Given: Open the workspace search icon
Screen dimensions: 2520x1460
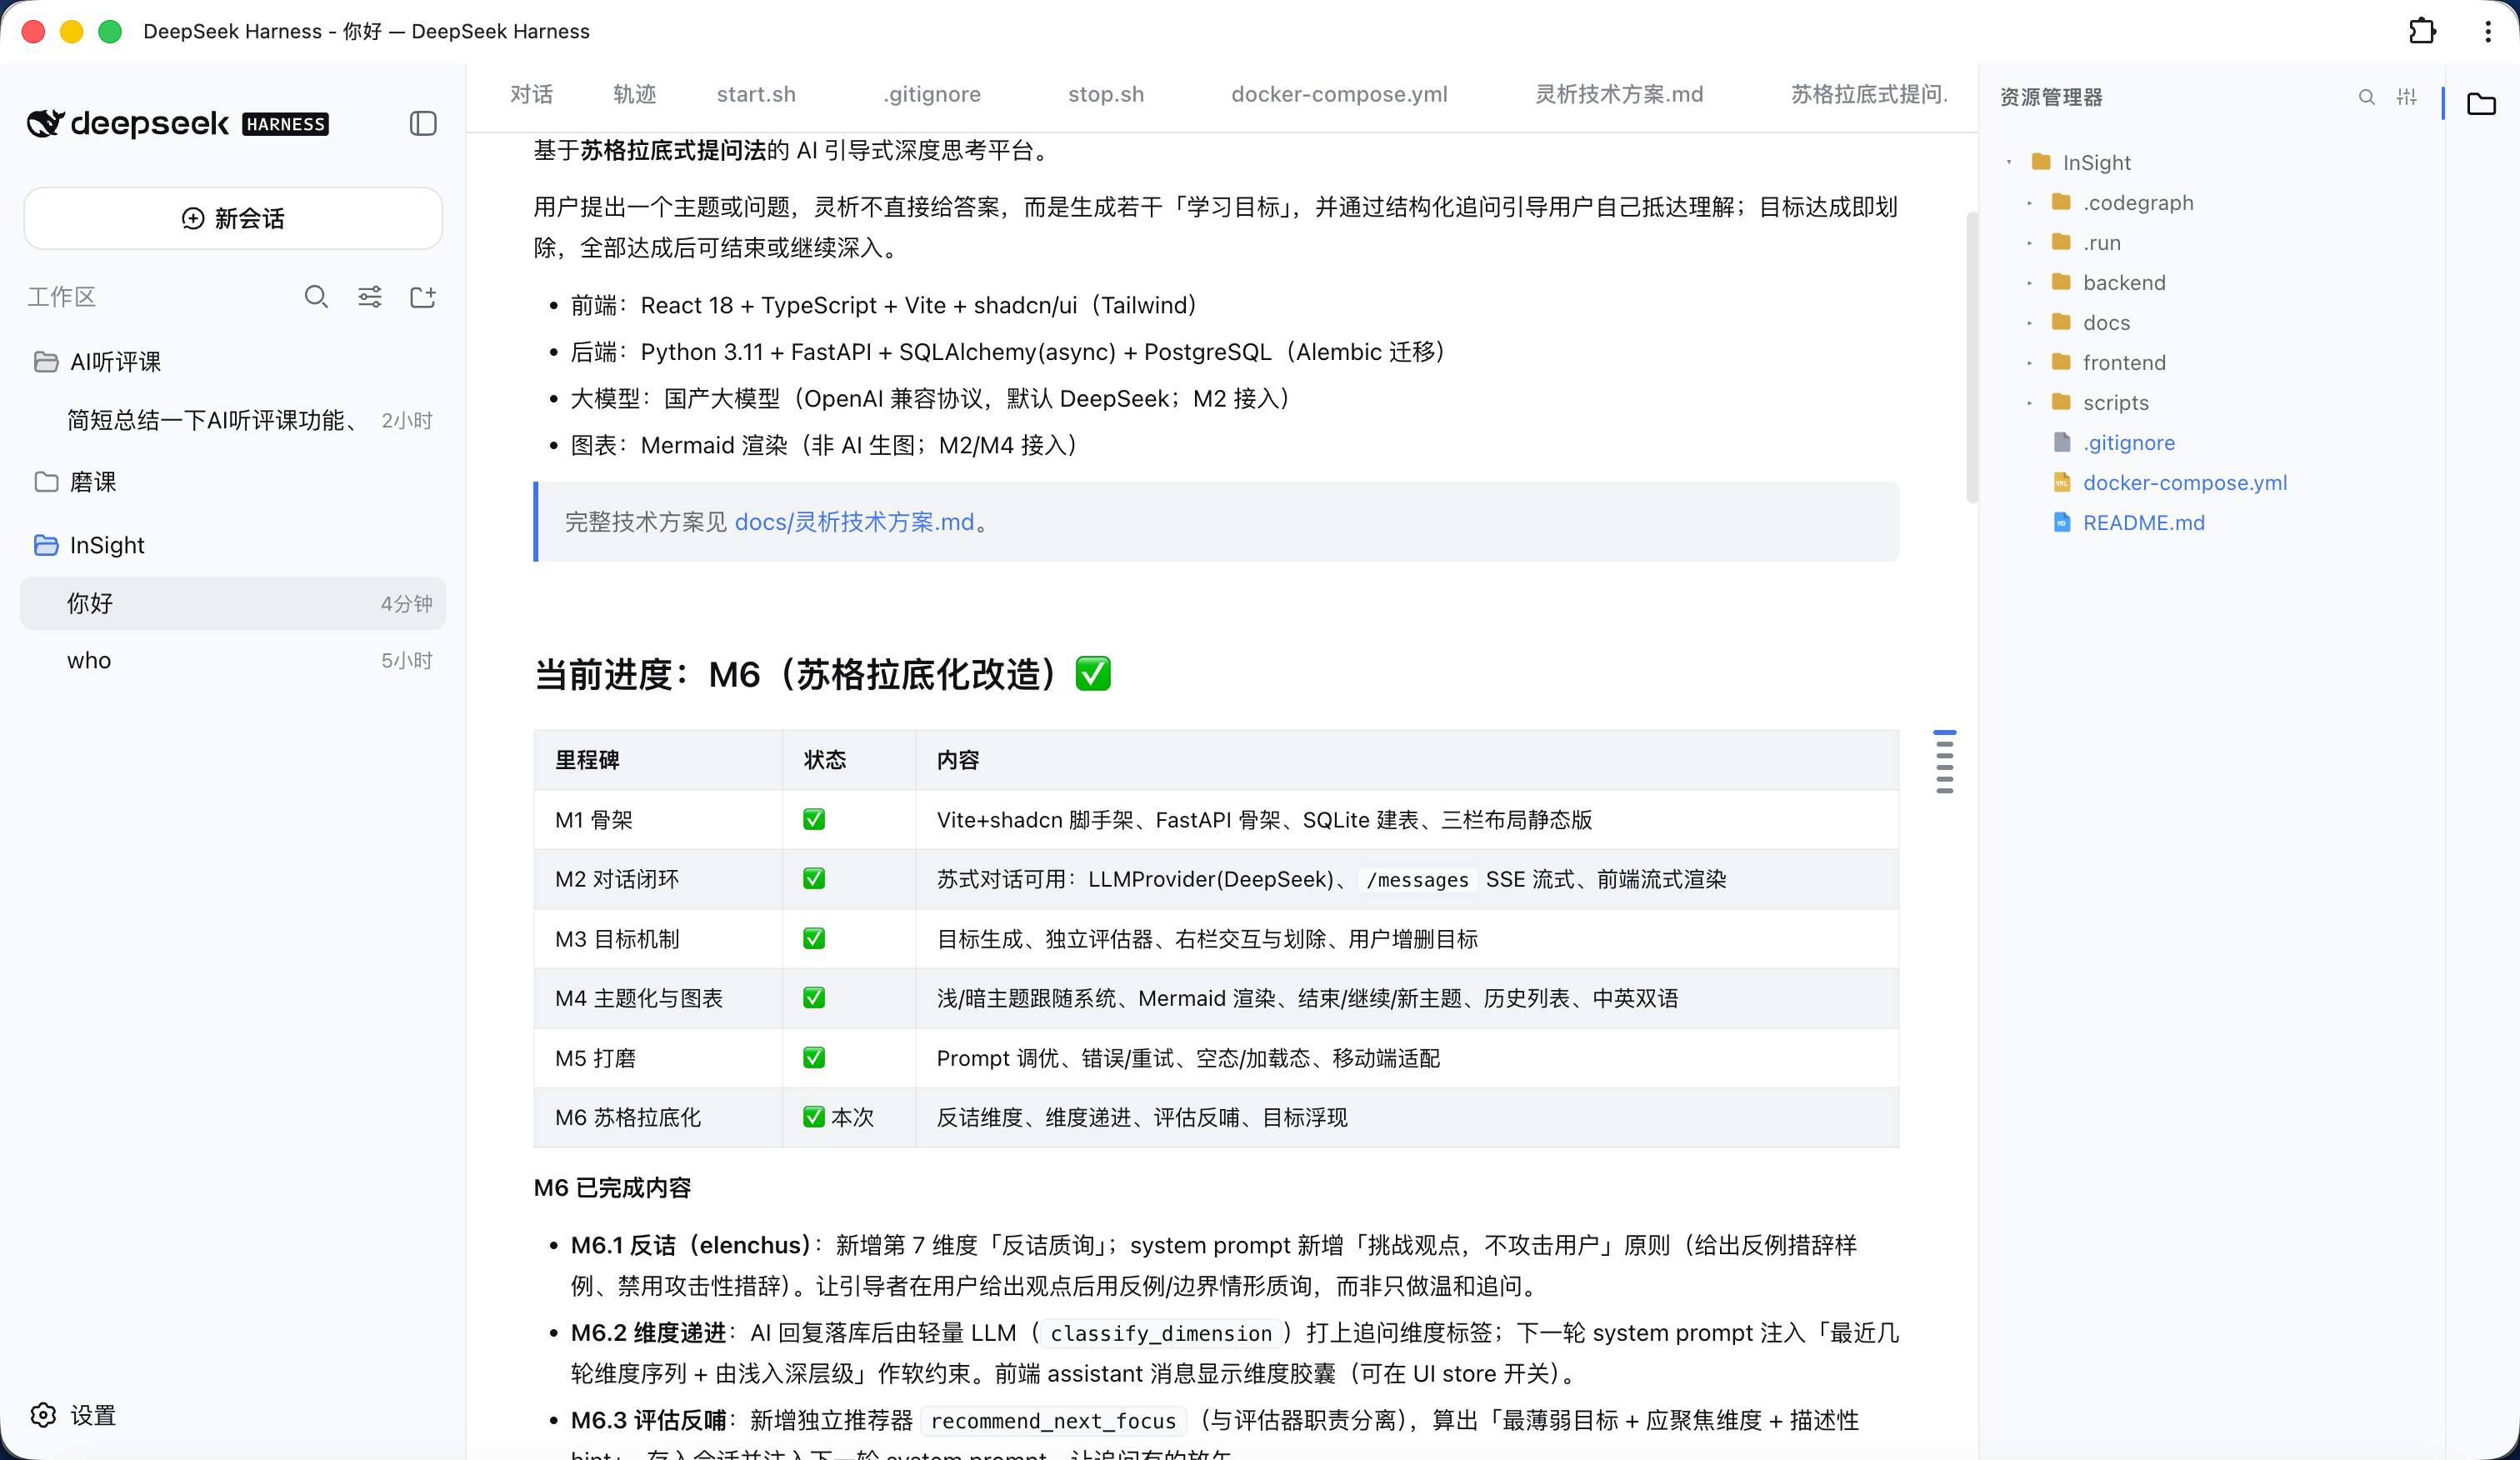Looking at the screenshot, I should 316,297.
